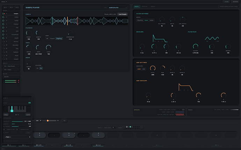Viewport: 241px width, 150px height.
Task: Click the Load Sample button
Action: pyautogui.click(x=123, y=14)
